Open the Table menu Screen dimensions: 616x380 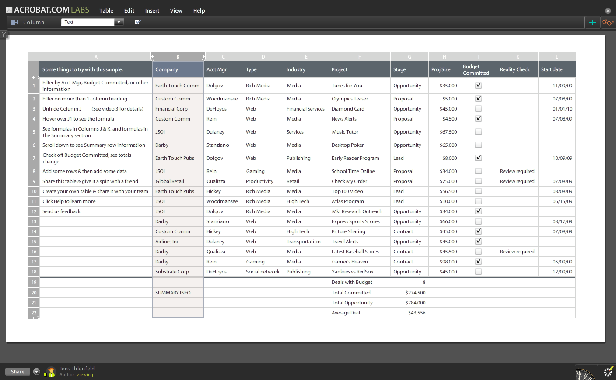pyautogui.click(x=106, y=10)
